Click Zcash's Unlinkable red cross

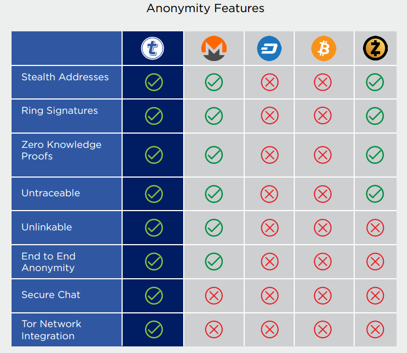(x=375, y=228)
